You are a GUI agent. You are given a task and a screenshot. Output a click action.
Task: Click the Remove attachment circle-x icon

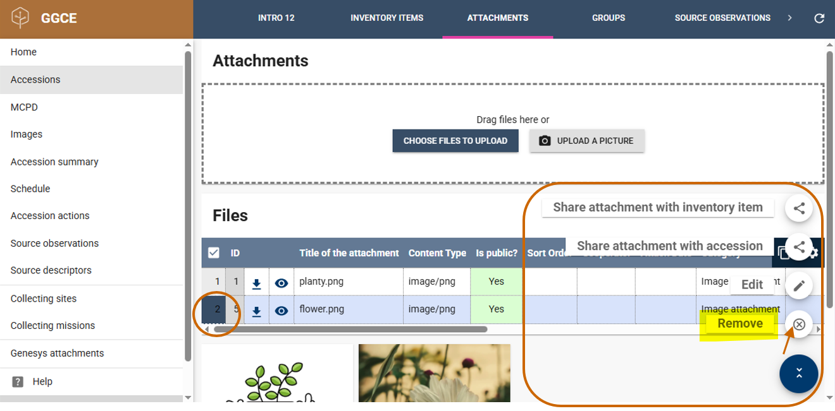(x=799, y=325)
